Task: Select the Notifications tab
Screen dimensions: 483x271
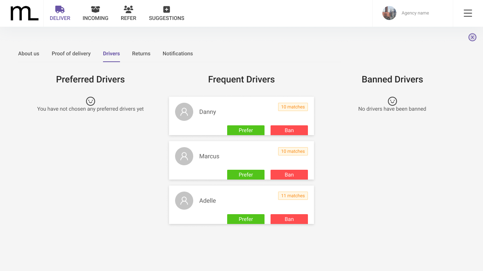Action: (x=177, y=53)
